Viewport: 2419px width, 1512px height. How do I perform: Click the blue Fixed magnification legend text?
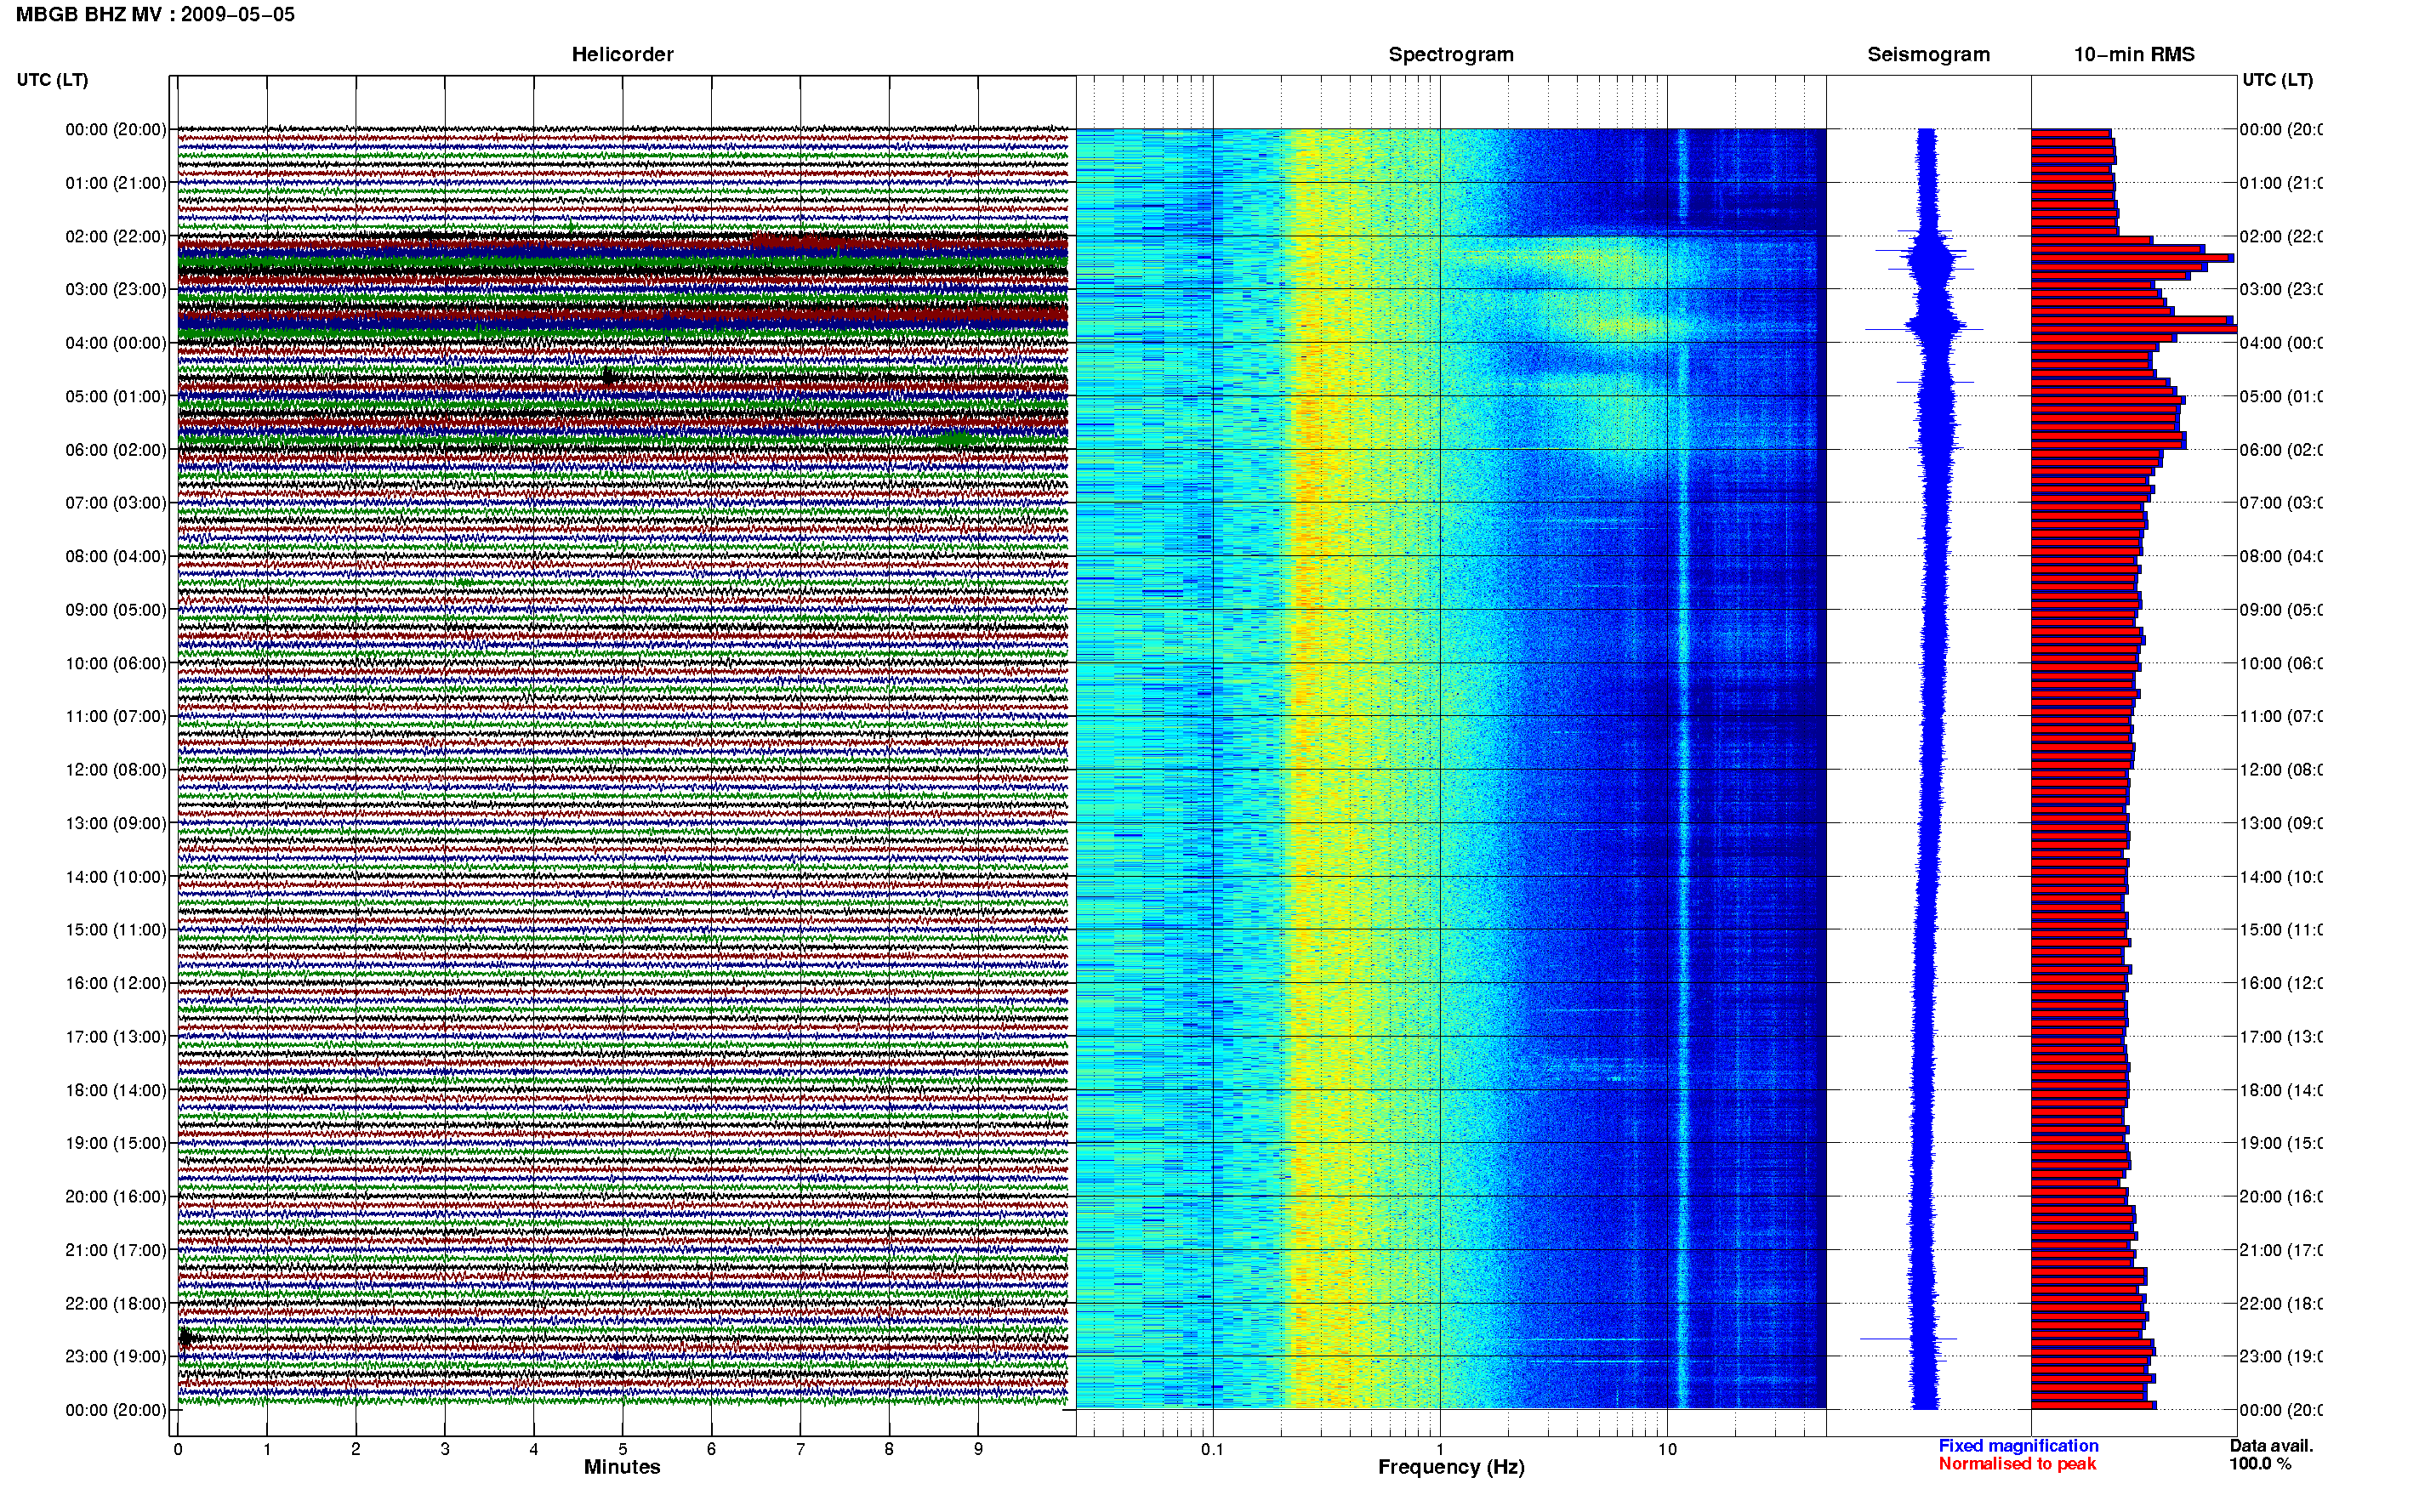pos(2018,1446)
